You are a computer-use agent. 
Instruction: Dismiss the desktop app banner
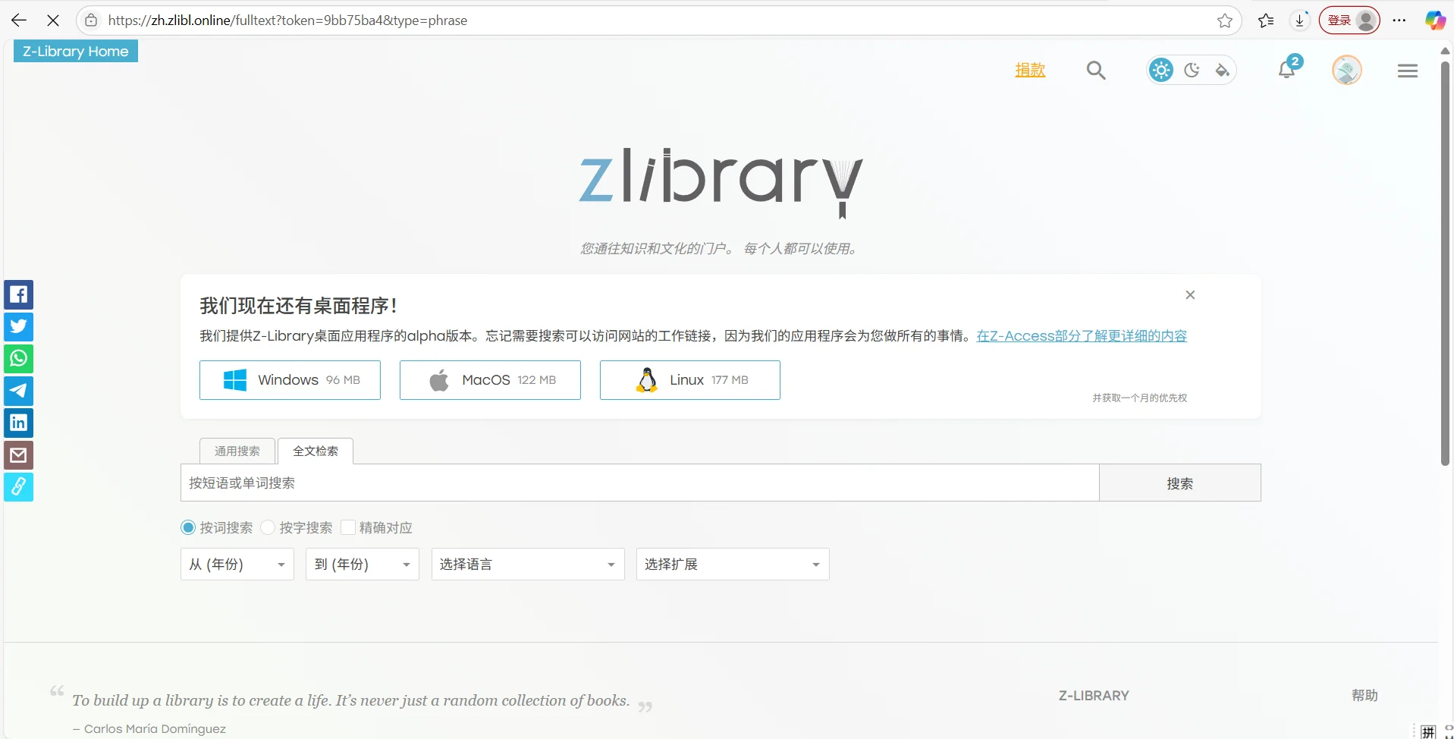click(1190, 295)
